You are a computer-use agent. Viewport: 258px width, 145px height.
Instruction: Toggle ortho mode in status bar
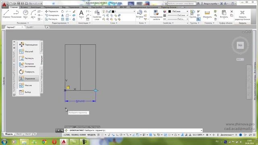(117, 135)
